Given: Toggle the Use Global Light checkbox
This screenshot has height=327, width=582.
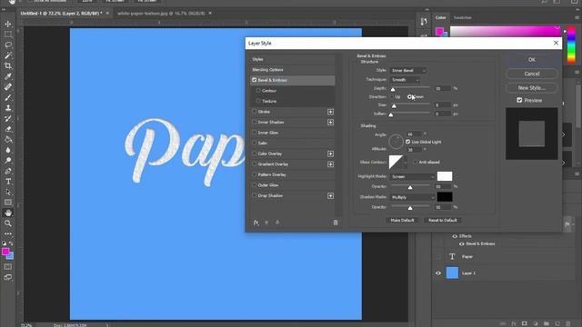Looking at the screenshot, I should click(x=408, y=142).
